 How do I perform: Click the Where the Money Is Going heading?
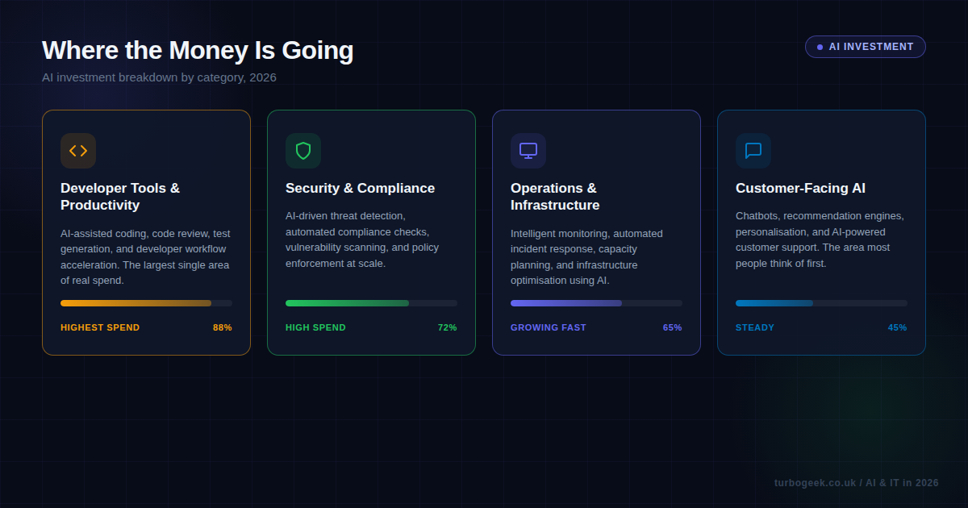pyautogui.click(x=198, y=50)
